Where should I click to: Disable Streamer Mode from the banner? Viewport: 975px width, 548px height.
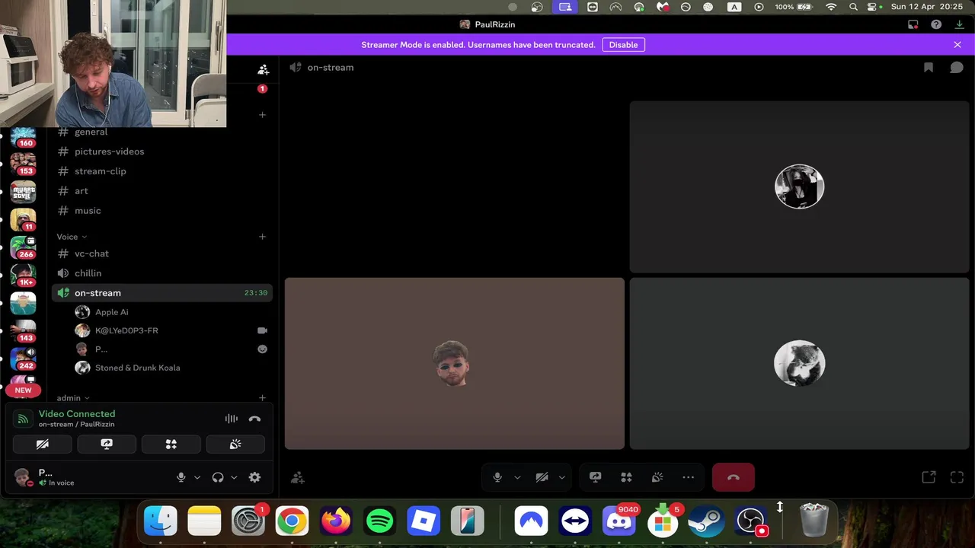coord(623,45)
